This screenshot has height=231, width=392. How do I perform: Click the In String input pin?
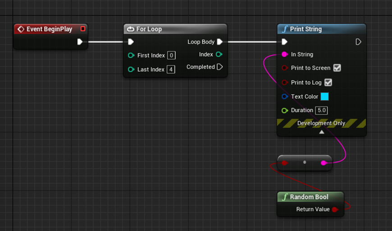pos(284,54)
